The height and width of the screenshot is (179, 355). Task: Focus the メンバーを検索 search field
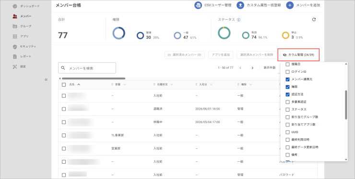click(87, 68)
